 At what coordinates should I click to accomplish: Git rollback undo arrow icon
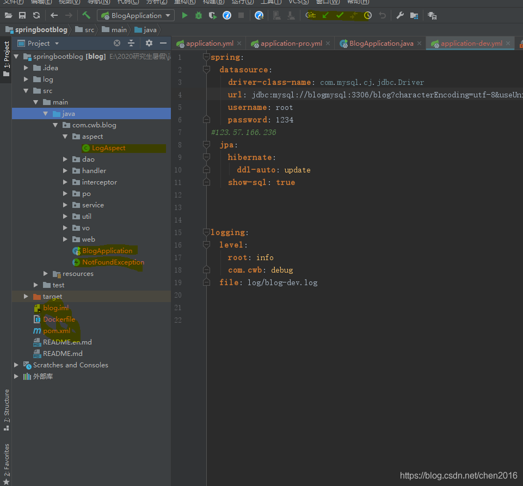[382, 15]
